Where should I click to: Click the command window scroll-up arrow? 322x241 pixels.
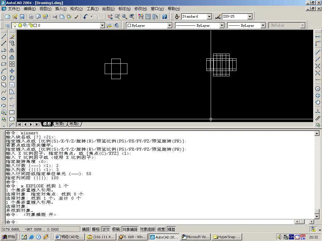[x=317, y=133]
